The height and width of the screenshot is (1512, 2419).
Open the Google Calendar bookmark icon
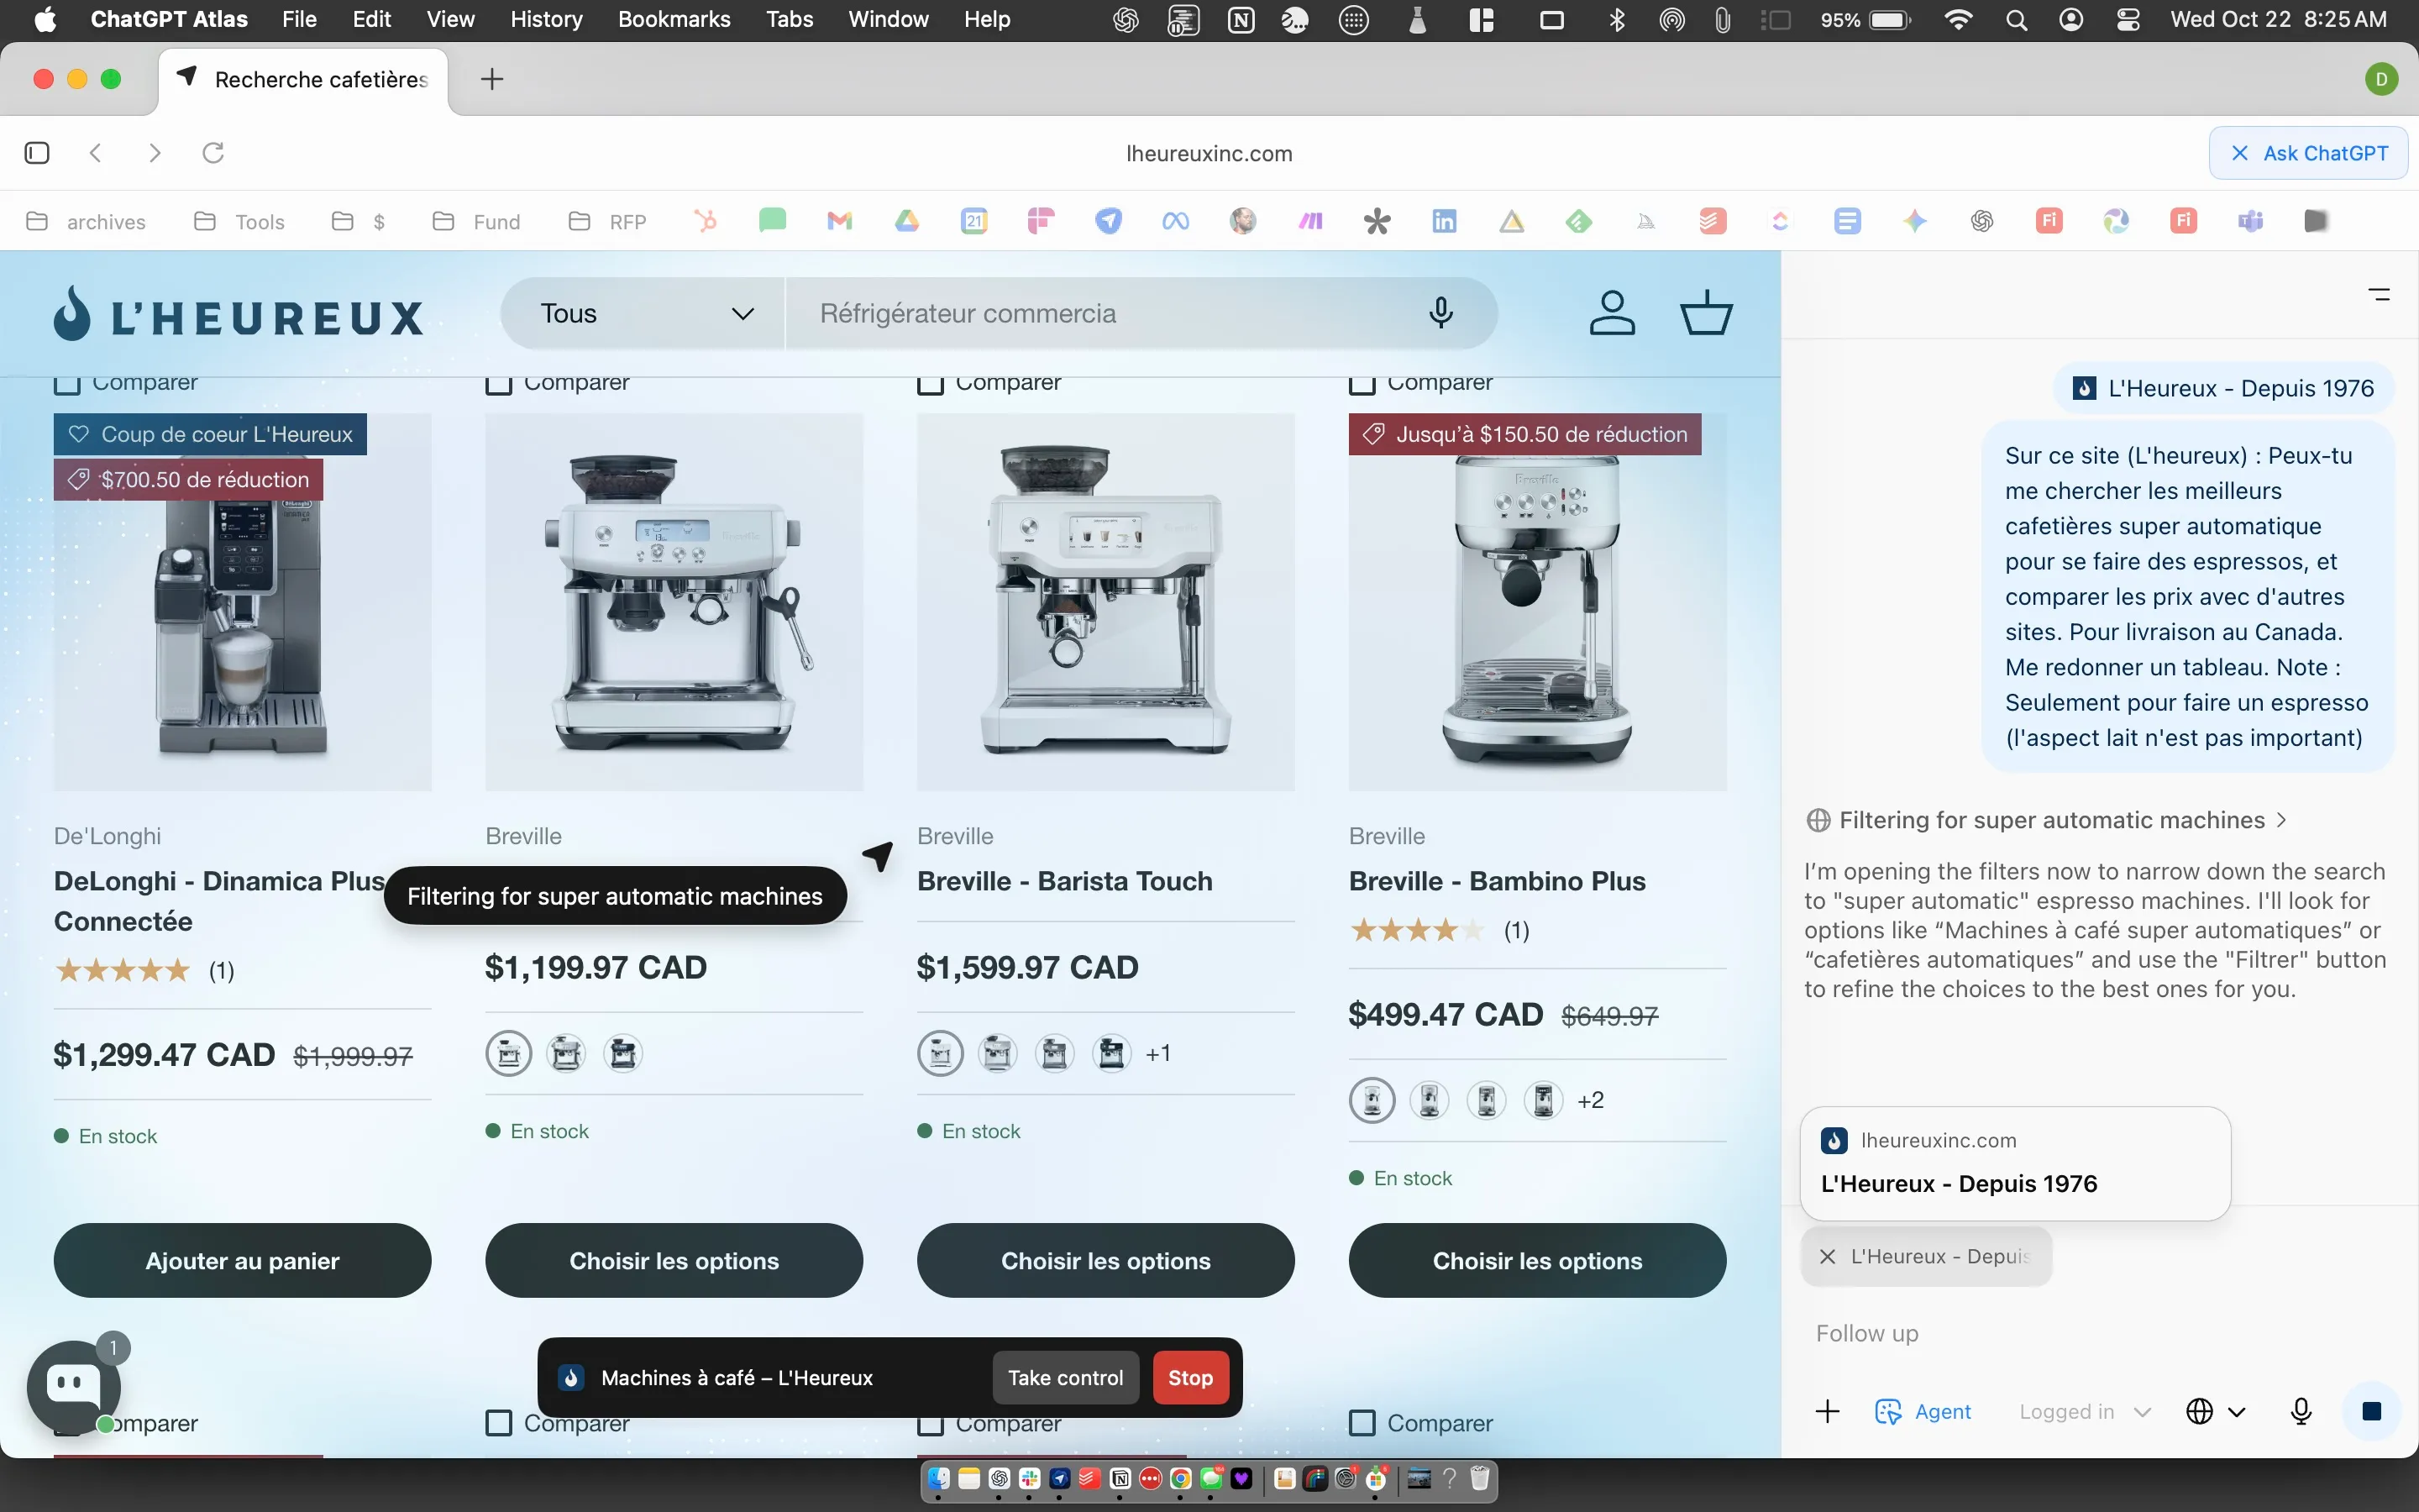click(x=973, y=221)
